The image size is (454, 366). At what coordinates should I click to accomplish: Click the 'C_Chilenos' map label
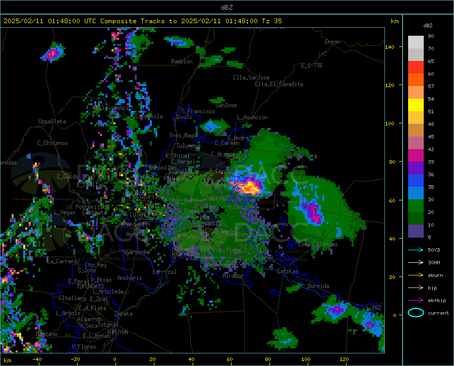pyautogui.click(x=52, y=143)
